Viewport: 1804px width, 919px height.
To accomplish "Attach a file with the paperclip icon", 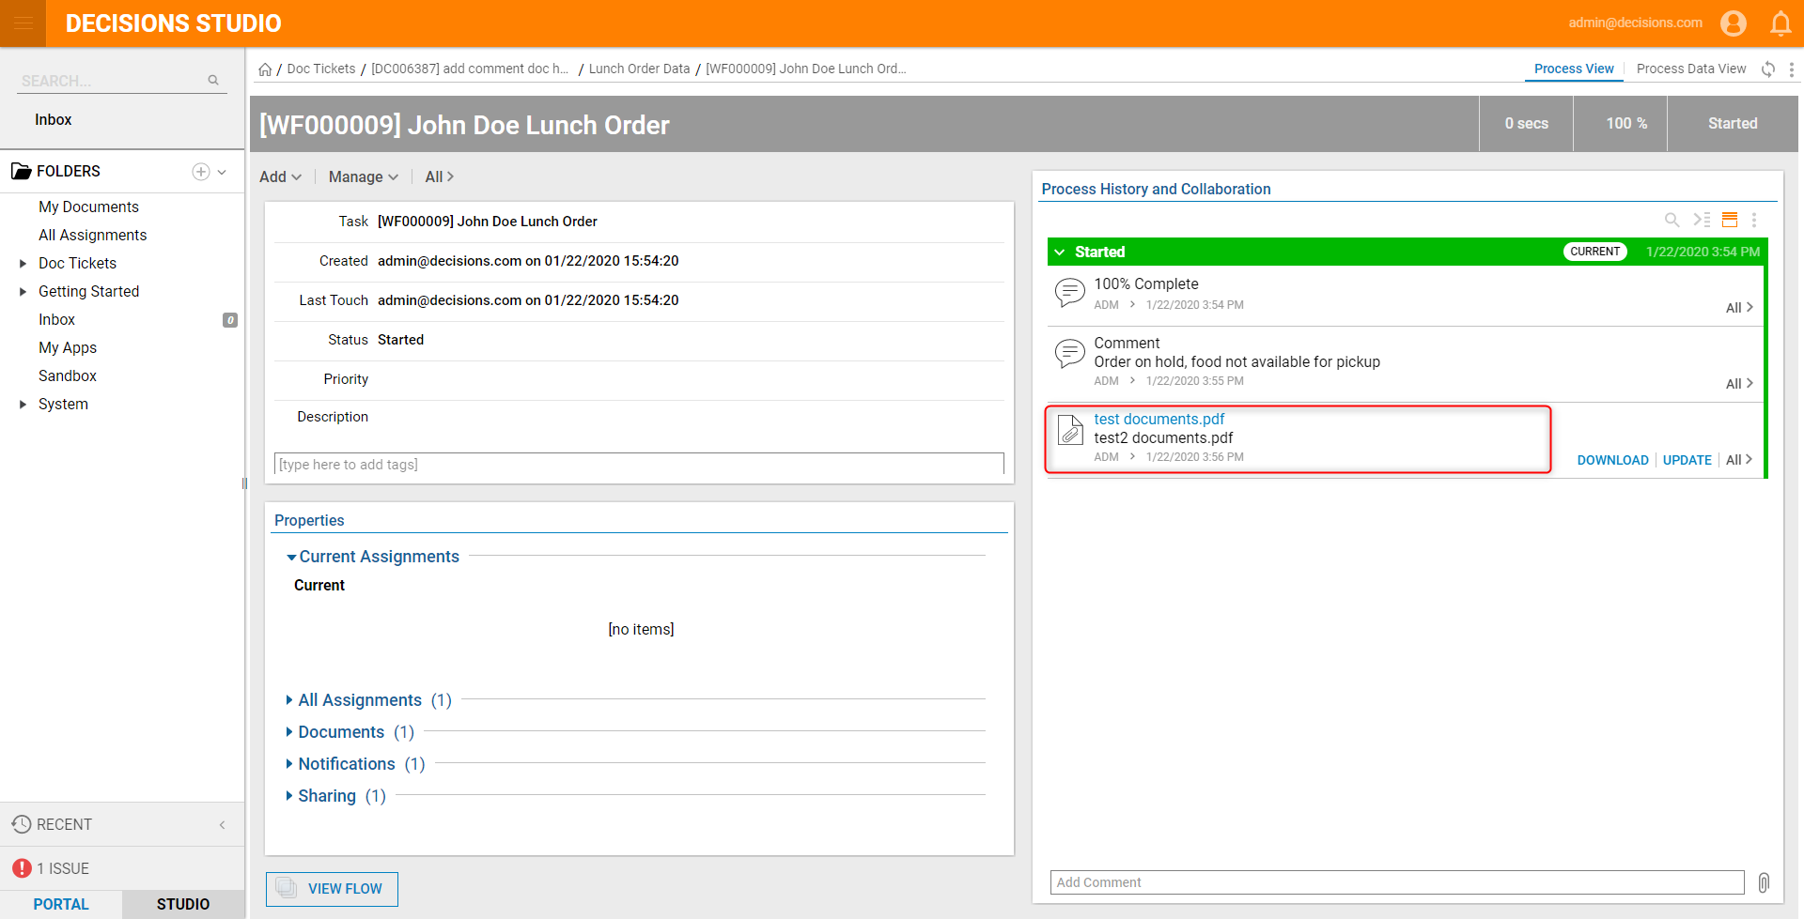I will (1764, 882).
